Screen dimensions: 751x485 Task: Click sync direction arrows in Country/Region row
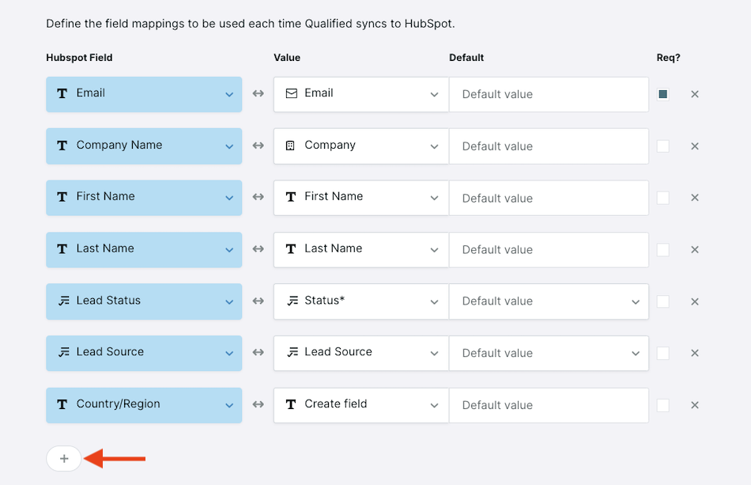259,404
